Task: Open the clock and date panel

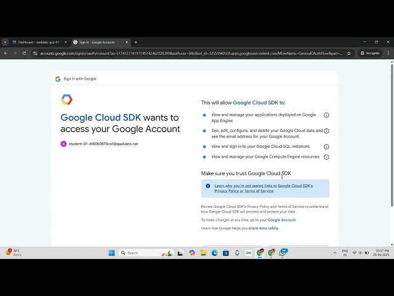Action: tap(381, 253)
